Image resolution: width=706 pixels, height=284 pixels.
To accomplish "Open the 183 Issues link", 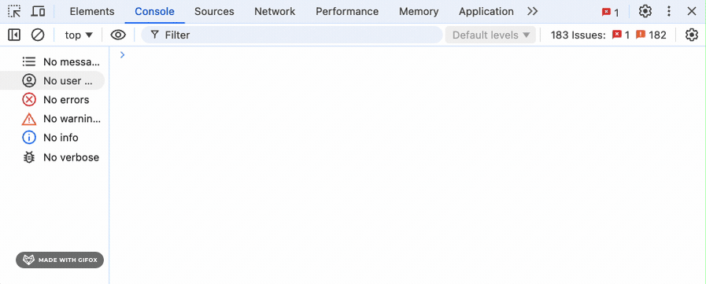I will tap(608, 35).
